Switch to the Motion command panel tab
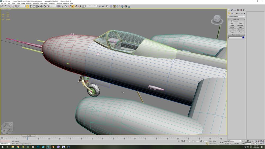The height and width of the screenshot is (149, 265). pos(238,10)
